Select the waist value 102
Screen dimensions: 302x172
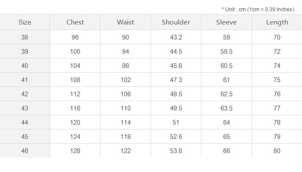pyautogui.click(x=126, y=80)
